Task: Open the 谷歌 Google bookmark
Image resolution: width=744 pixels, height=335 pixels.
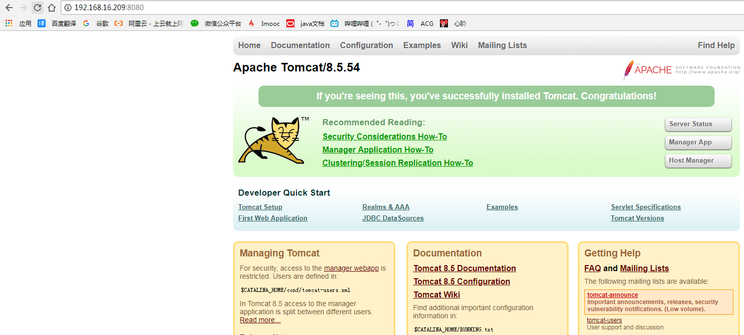Action: [96, 23]
